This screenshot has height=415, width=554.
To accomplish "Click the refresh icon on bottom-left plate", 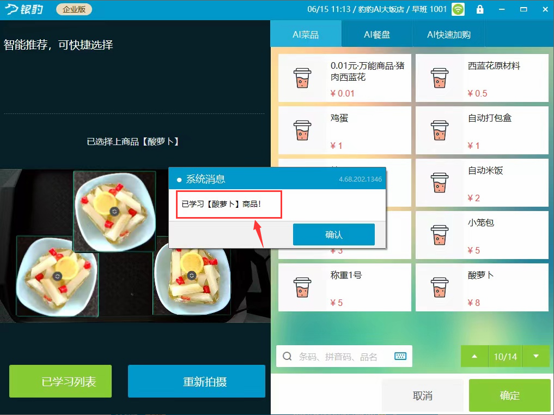I will pyautogui.click(x=57, y=276).
